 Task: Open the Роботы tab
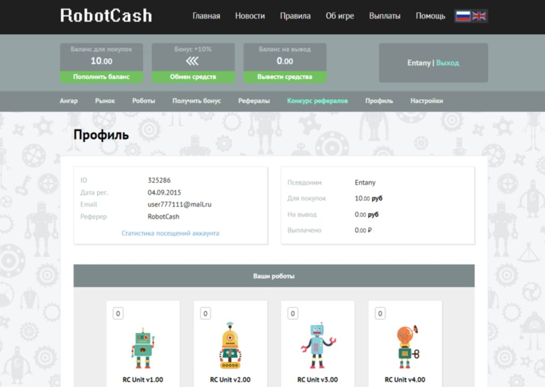(144, 101)
